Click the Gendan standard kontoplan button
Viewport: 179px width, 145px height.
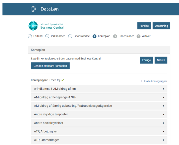point(50,66)
